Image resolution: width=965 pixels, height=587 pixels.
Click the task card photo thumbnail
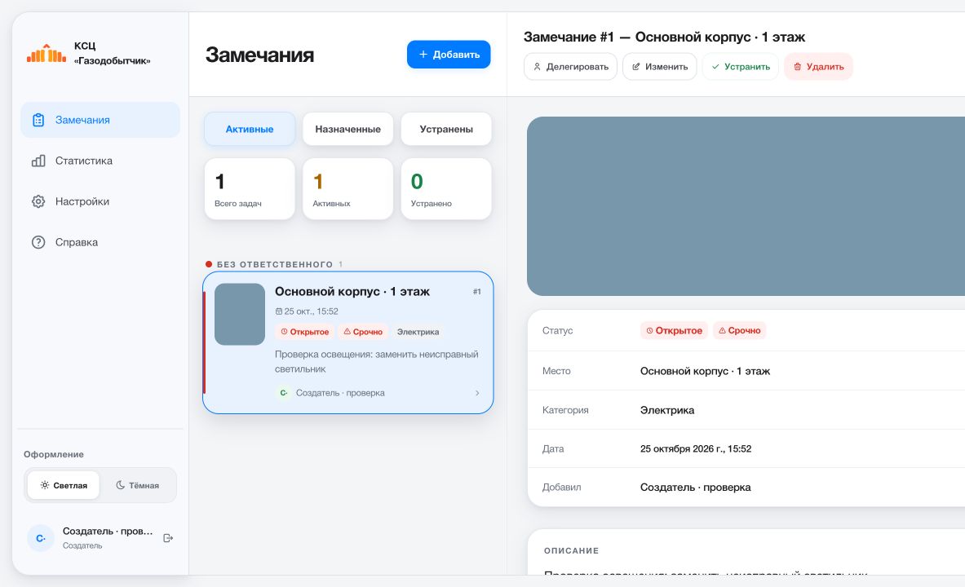(x=239, y=315)
